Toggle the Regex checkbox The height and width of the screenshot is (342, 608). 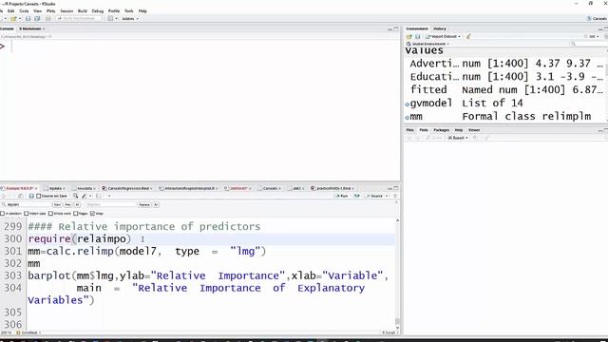pyautogui.click(x=76, y=213)
